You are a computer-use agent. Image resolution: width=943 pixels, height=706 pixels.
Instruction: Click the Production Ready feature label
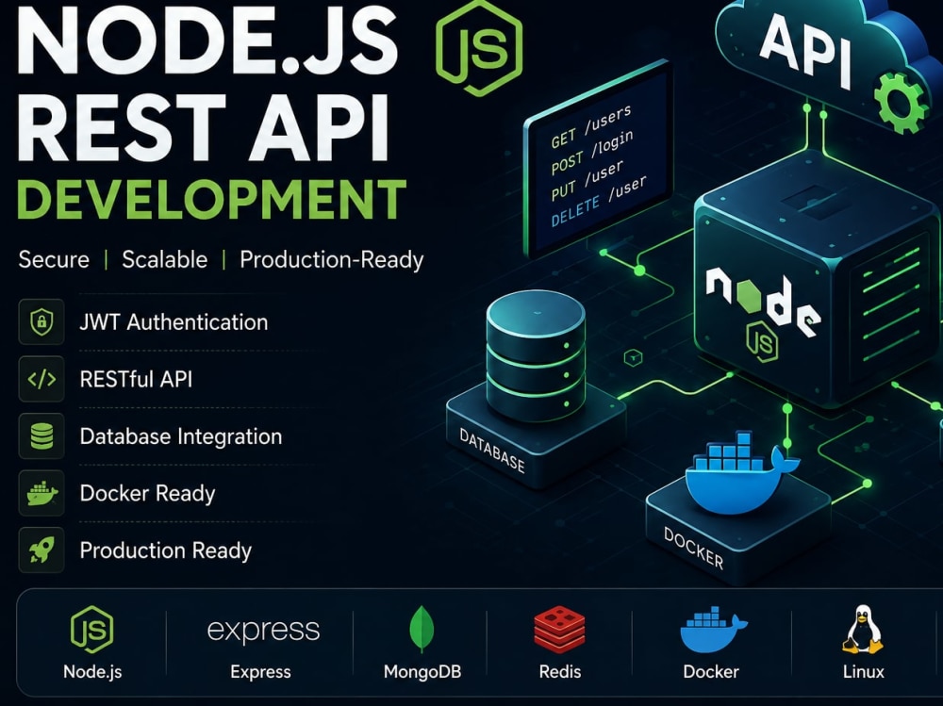[165, 550]
